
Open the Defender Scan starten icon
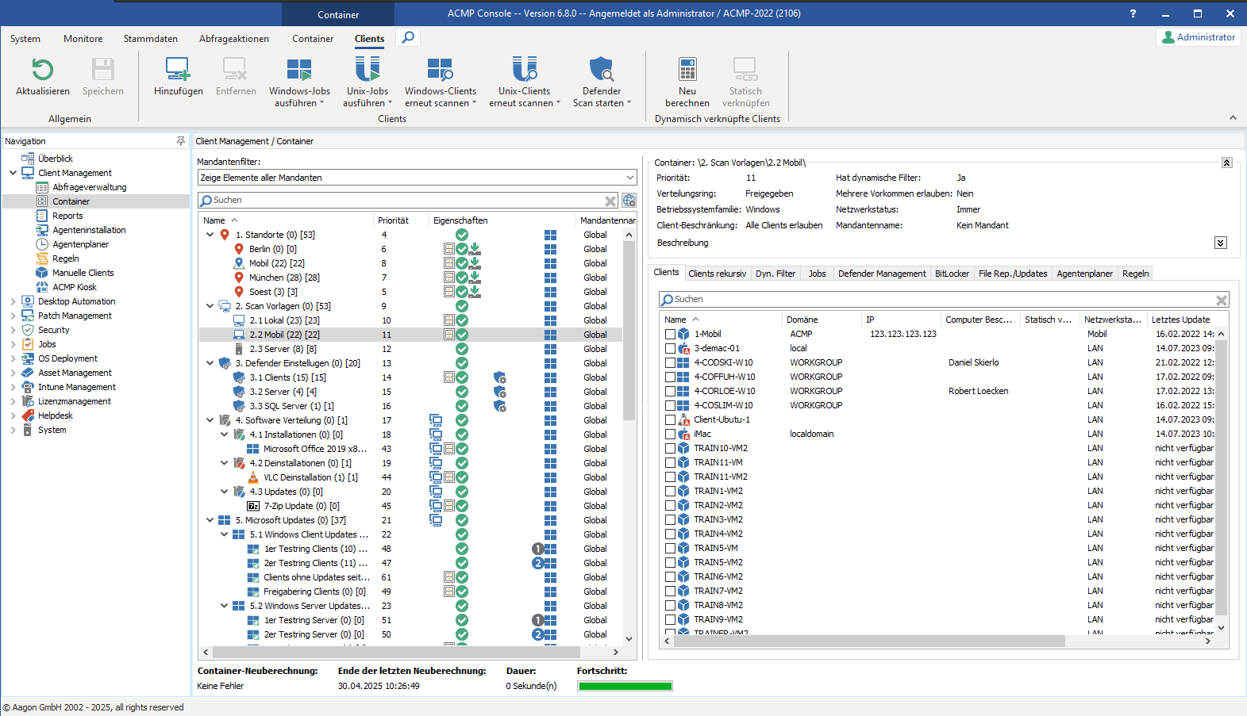[602, 70]
